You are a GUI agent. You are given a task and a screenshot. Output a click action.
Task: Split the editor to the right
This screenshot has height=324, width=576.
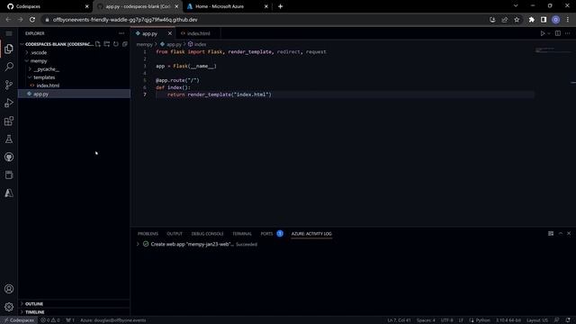(x=558, y=33)
